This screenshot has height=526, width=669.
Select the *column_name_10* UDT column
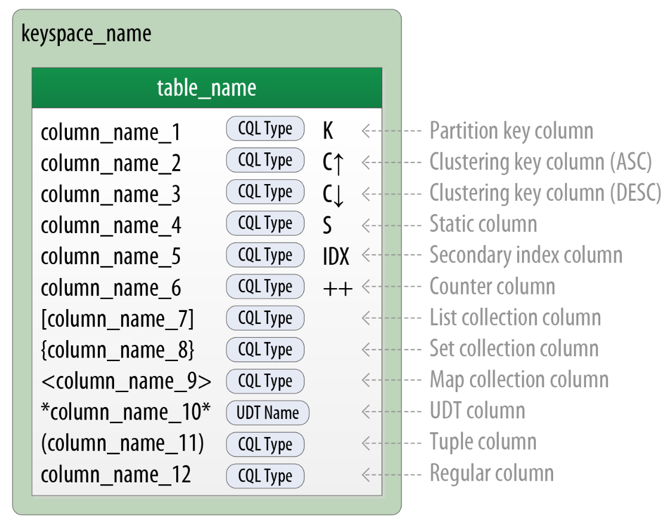point(126,412)
